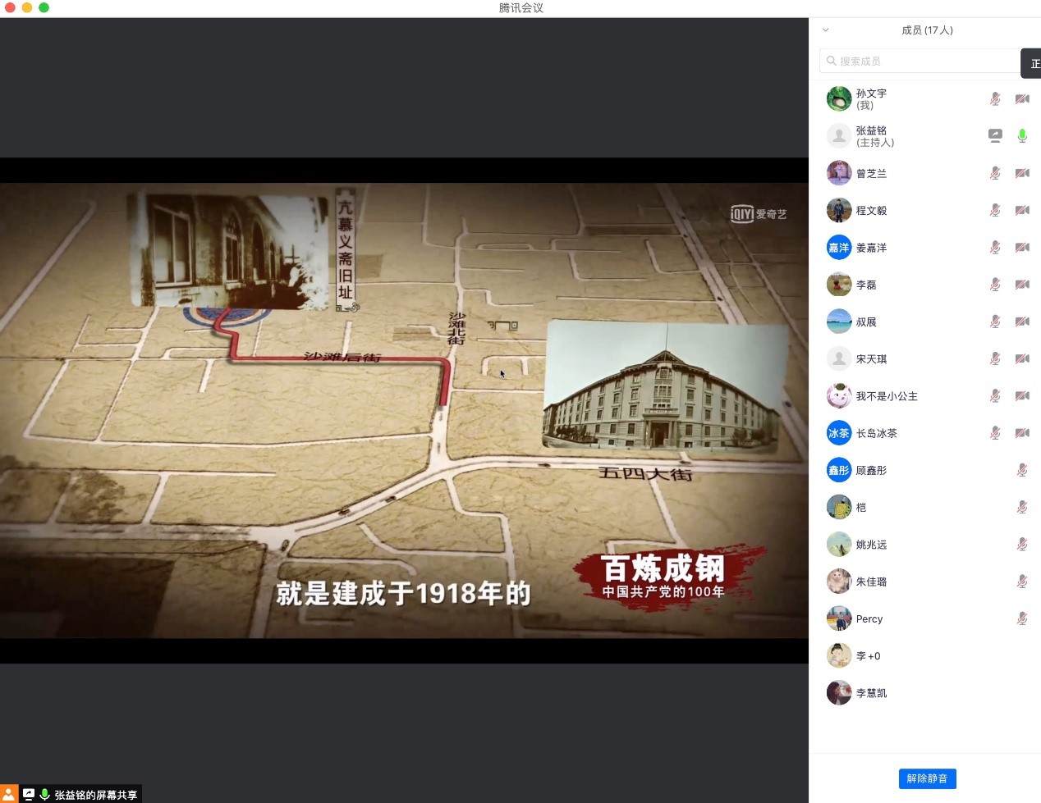Screen dimensions: 1041x803
Task: Click the 搜索成员 search field
Action: [919, 61]
